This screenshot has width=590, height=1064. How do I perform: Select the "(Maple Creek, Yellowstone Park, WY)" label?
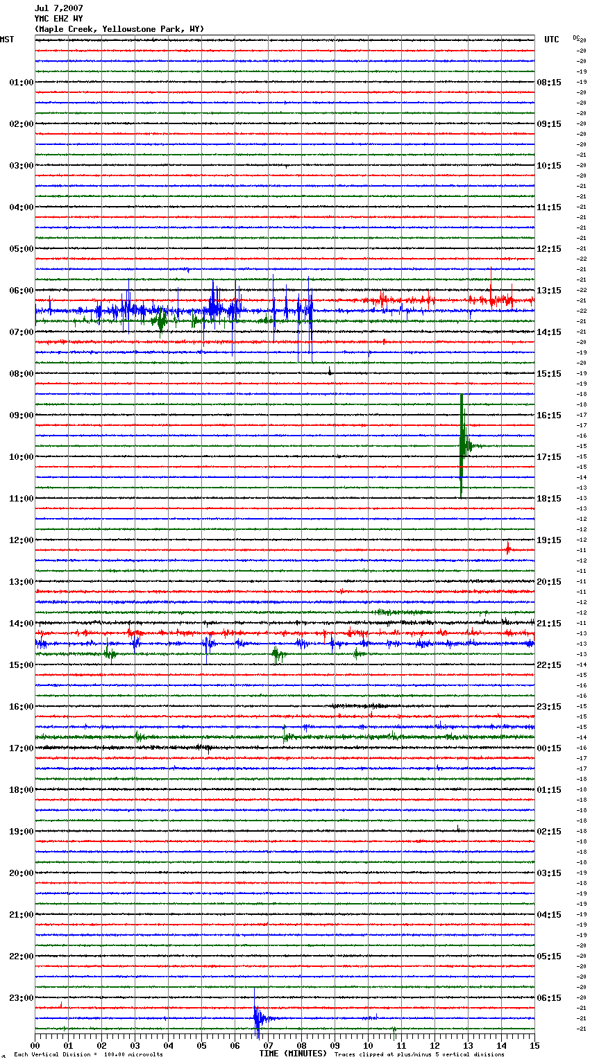119,29
